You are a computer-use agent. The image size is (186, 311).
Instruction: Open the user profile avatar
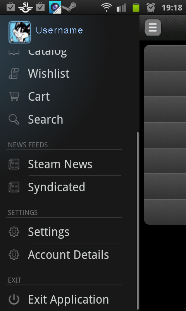tap(19, 32)
